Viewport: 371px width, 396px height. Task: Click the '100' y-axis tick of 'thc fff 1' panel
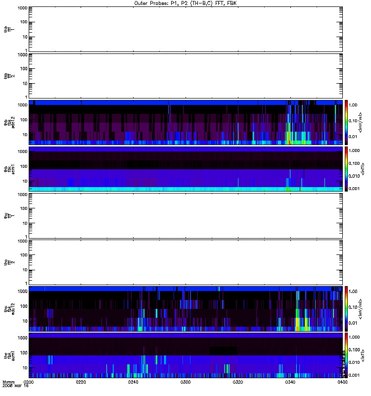(x=24, y=208)
